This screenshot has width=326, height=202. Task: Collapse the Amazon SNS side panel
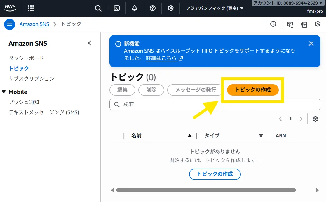click(x=90, y=43)
